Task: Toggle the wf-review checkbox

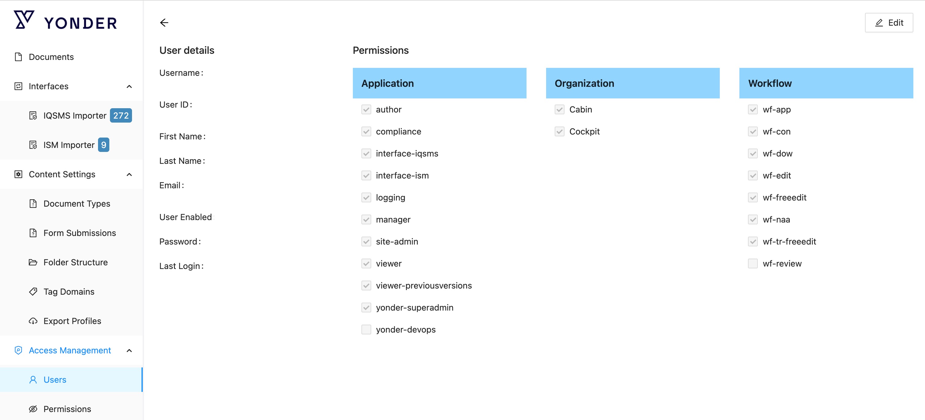Action: [753, 263]
